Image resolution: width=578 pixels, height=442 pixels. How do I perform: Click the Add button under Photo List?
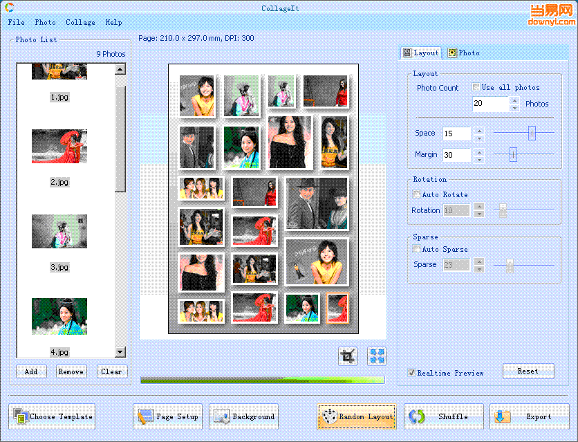coord(31,371)
